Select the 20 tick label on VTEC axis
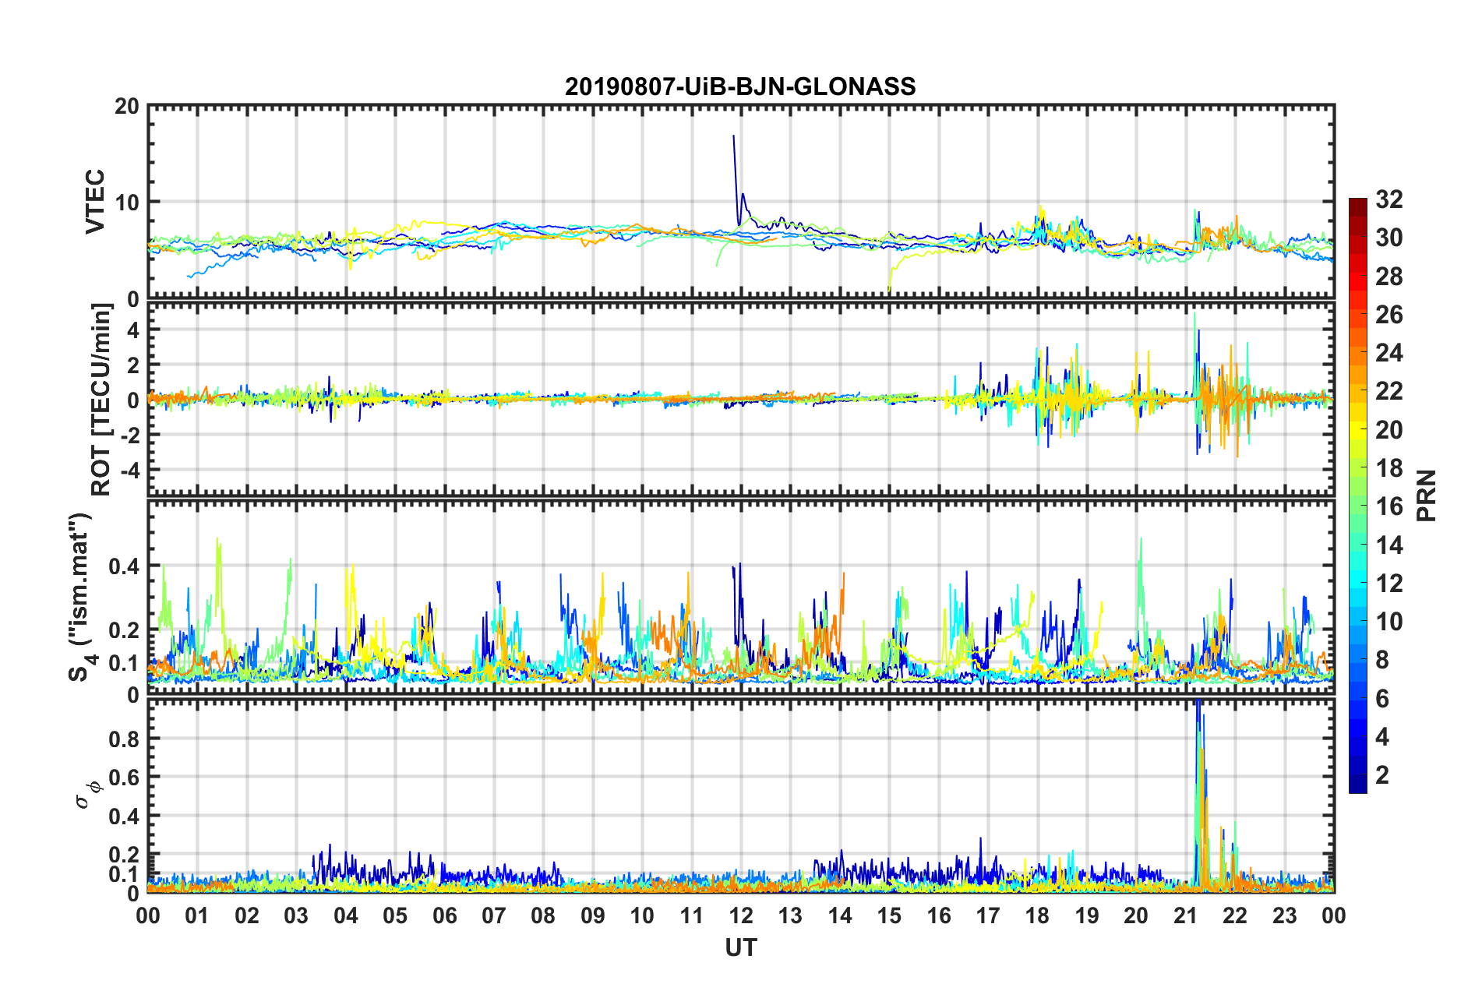The image size is (1482, 991). [127, 106]
